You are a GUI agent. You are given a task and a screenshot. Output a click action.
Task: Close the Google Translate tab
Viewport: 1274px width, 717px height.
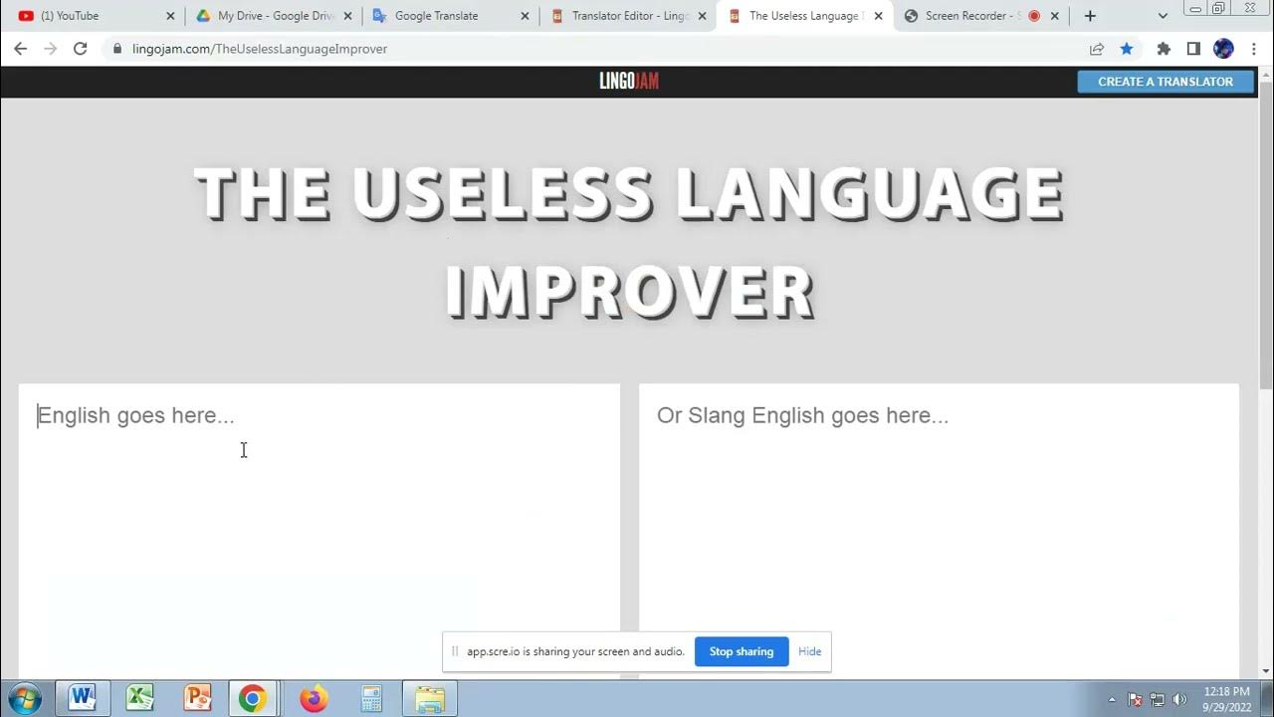[526, 16]
